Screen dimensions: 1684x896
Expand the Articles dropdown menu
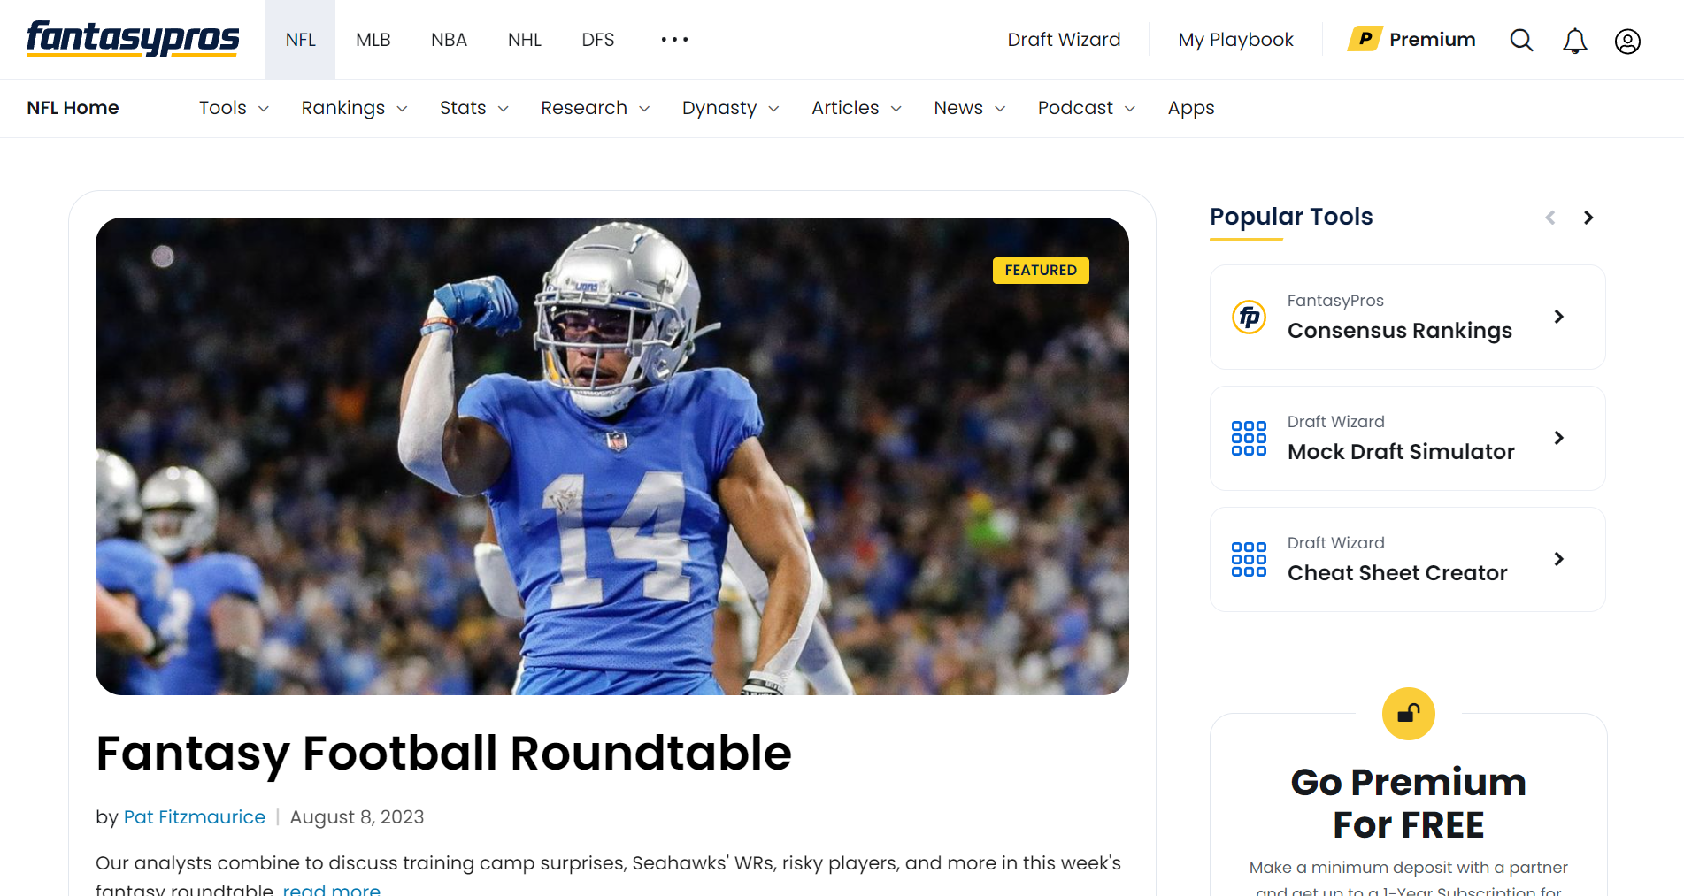pyautogui.click(x=857, y=108)
